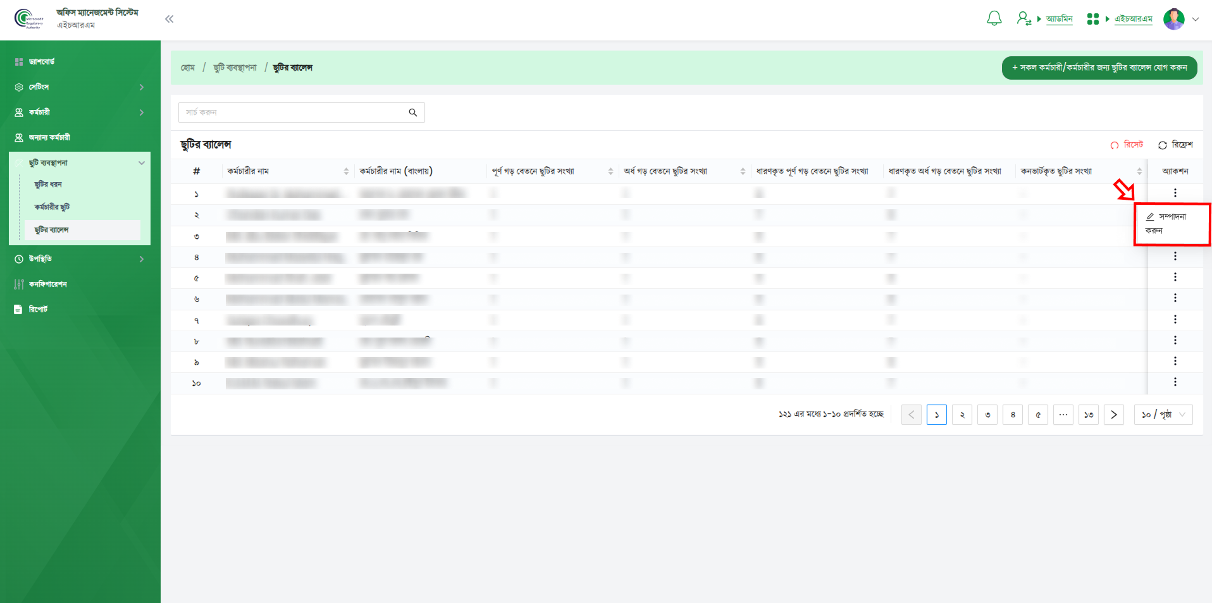This screenshot has height=603, width=1212.
Task: Select সম্পাদনা করুন from the action menu
Action: tap(1165, 224)
